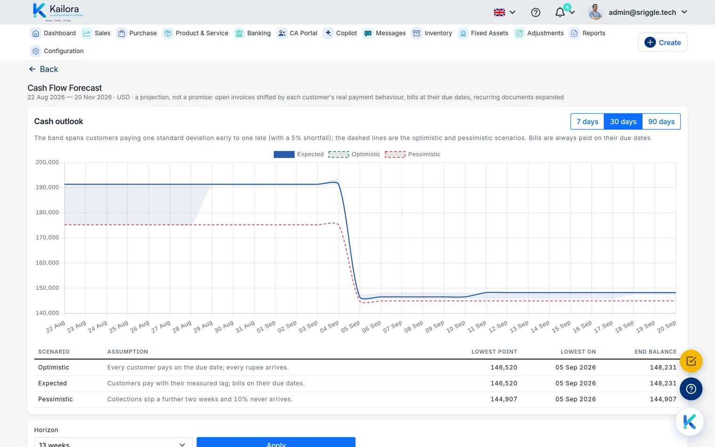Image resolution: width=715 pixels, height=447 pixels.
Task: Open the notifications bell
Action: point(560,13)
